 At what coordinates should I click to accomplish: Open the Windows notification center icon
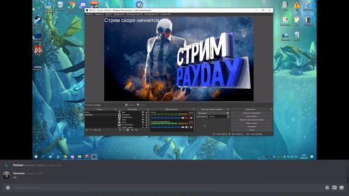click(x=312, y=157)
